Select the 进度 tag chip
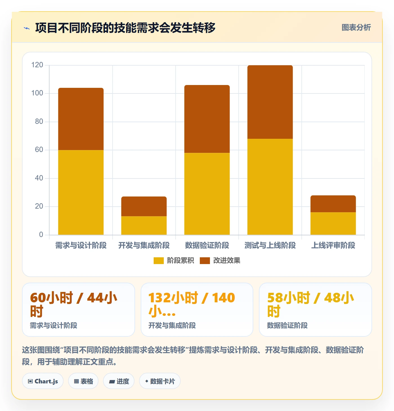Image resolution: width=394 pixels, height=411 pixels. (119, 381)
